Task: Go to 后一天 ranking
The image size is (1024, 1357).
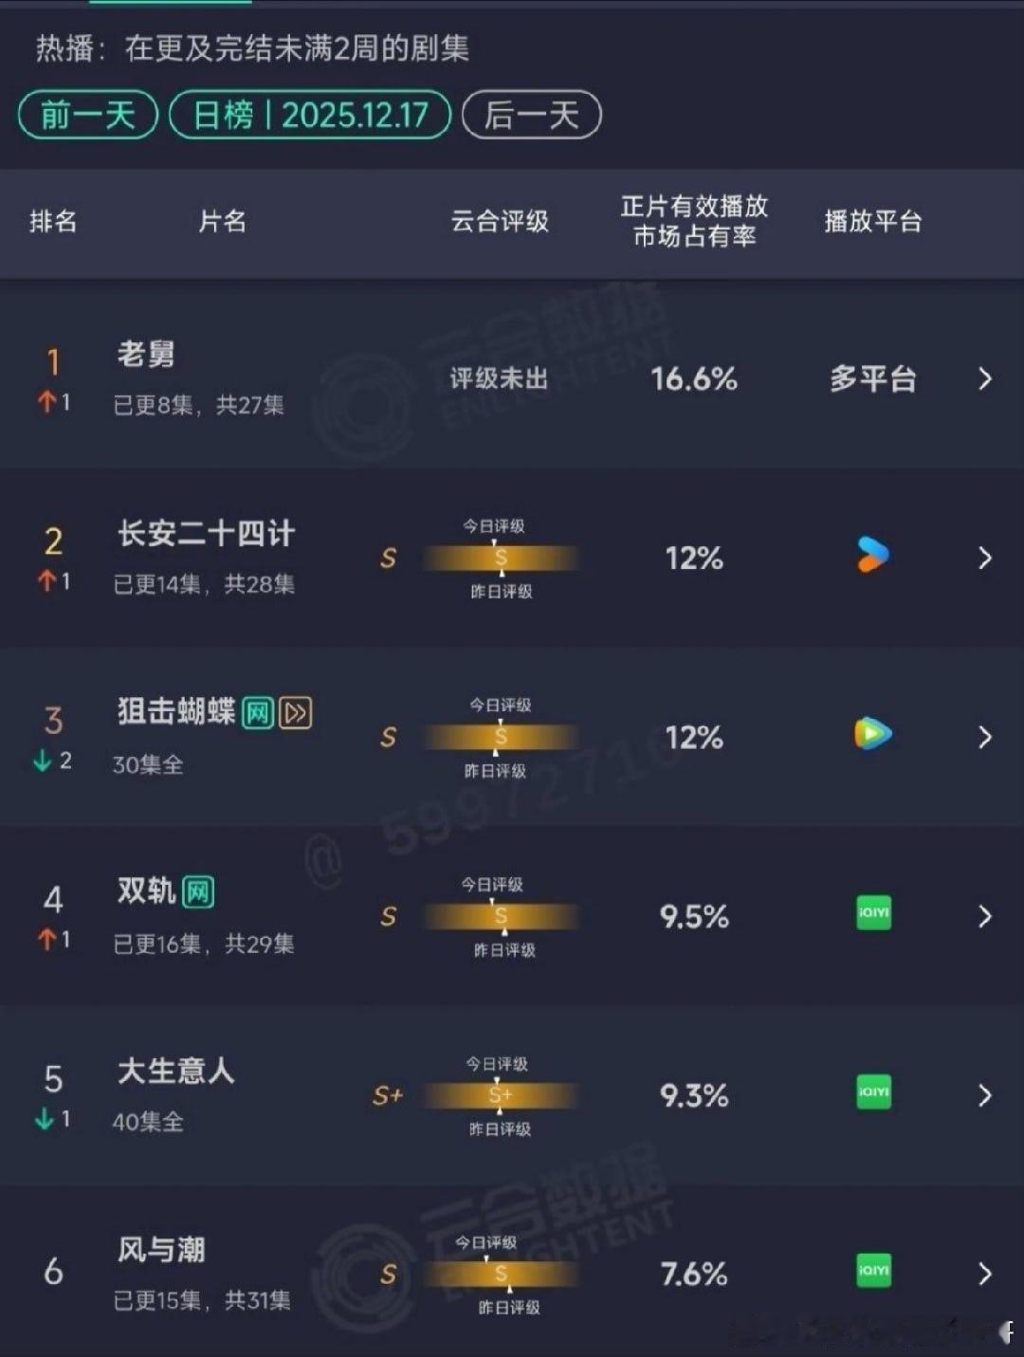Action: (x=531, y=115)
